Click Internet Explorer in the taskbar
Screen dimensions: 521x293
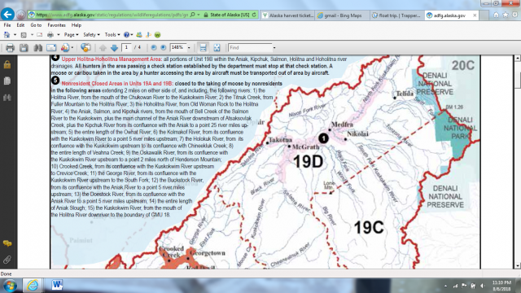click(x=33, y=286)
